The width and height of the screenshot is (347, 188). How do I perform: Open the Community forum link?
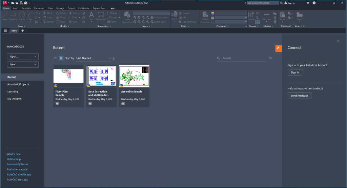click(x=18, y=164)
